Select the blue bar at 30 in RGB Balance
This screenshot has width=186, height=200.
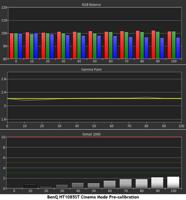point(68,47)
